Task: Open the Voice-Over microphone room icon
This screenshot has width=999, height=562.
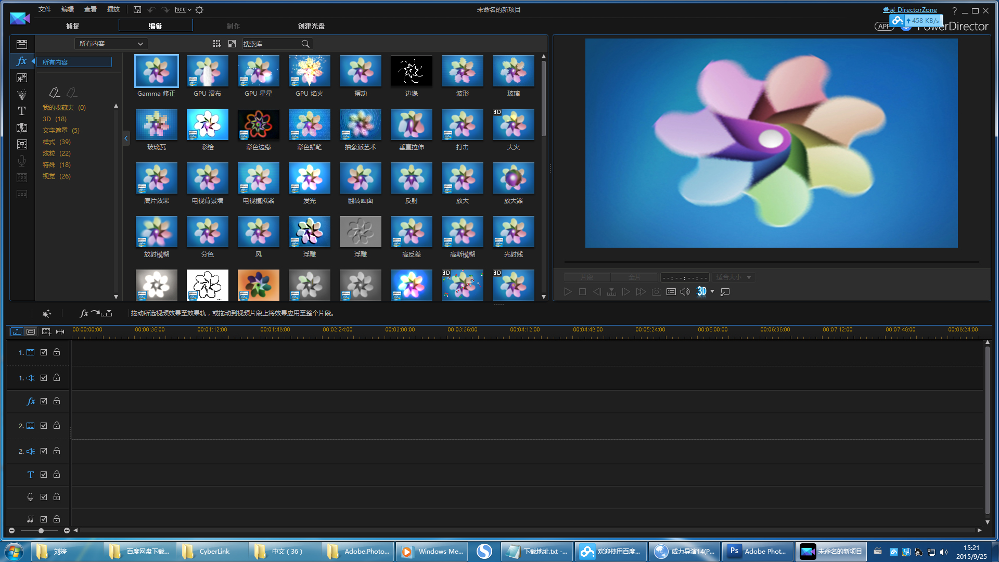Action: (21, 161)
